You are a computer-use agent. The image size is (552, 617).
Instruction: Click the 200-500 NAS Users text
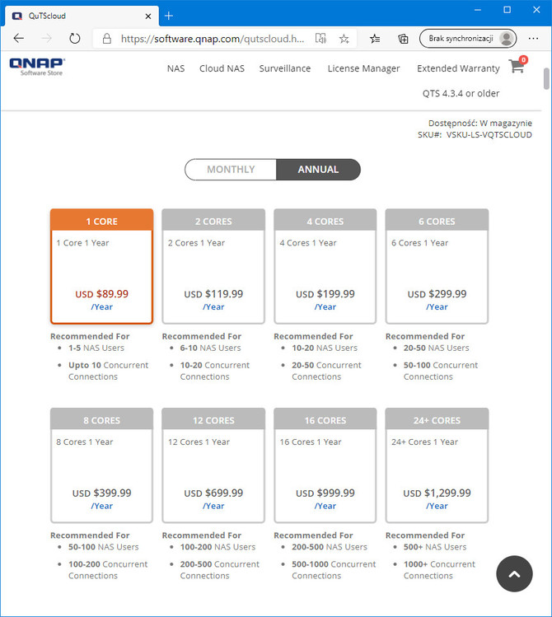[x=330, y=547]
